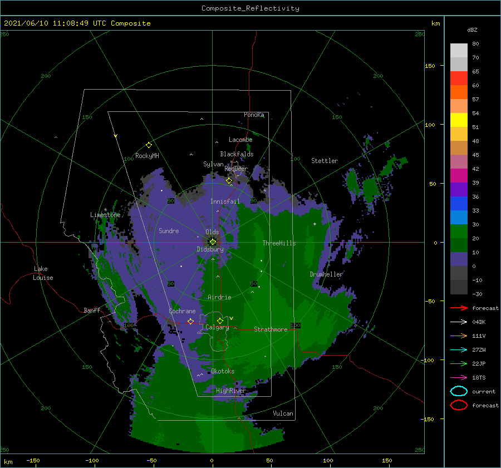Click the 18TS legend label
The height and width of the screenshot is (468, 501).
tap(479, 378)
